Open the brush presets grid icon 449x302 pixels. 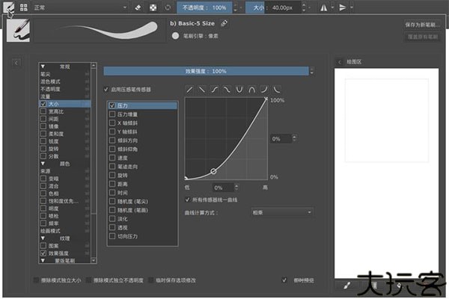24,6
